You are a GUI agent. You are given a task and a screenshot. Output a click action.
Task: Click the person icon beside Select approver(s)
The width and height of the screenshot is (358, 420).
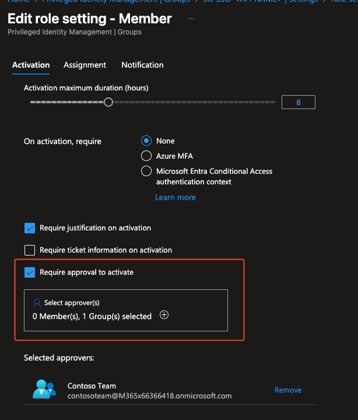pos(37,303)
